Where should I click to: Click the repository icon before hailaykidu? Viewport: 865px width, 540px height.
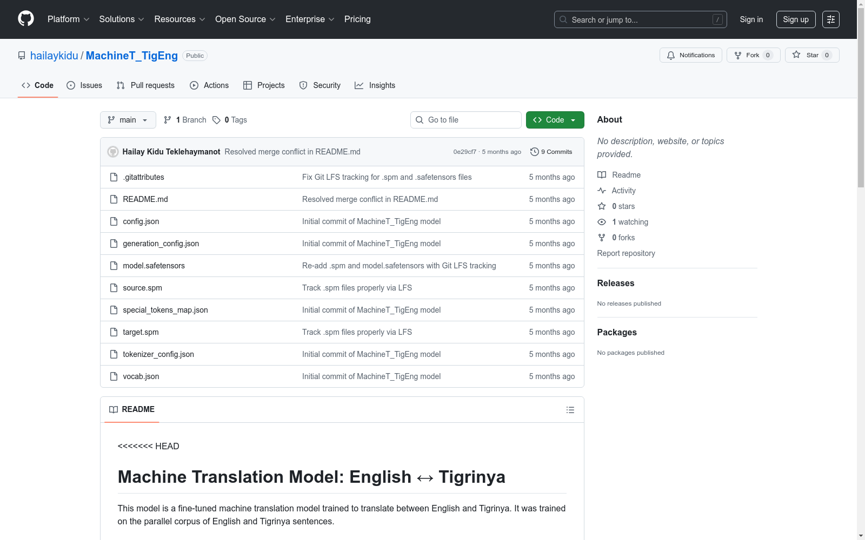[x=22, y=56]
